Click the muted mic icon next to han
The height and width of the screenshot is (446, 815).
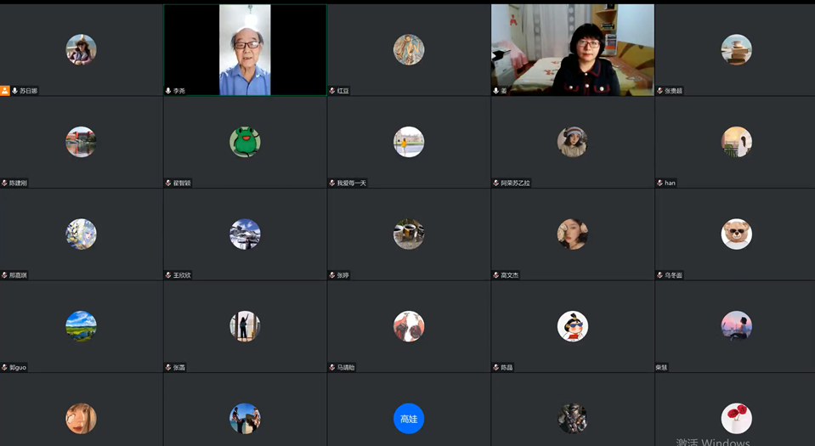(659, 183)
